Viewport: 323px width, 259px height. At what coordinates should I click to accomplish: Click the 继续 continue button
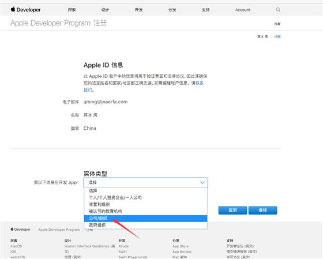click(262, 211)
